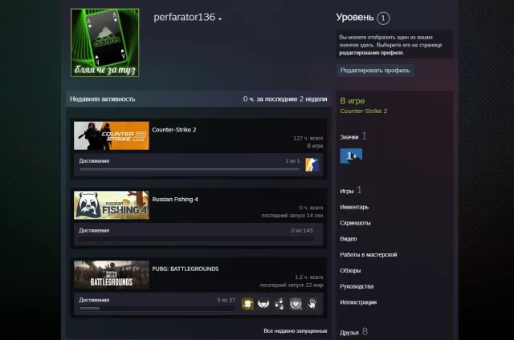514x340 pixels.
Task: Click the Редактировать профиль button
Action: [x=375, y=71]
